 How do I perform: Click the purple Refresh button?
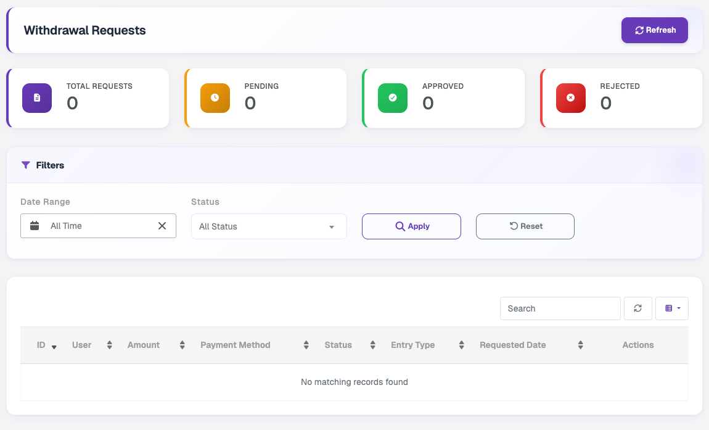654,30
